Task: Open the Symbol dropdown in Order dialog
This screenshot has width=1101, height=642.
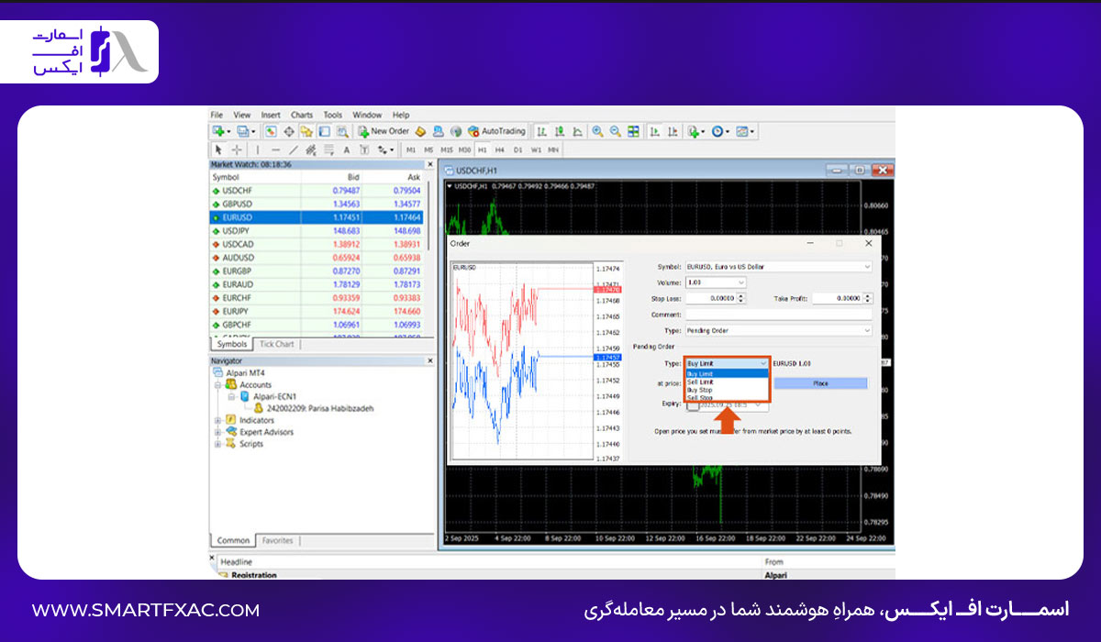Action: (778, 267)
